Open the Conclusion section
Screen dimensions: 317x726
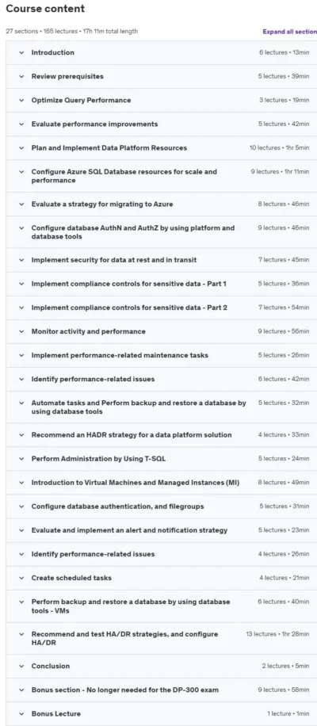click(162, 667)
